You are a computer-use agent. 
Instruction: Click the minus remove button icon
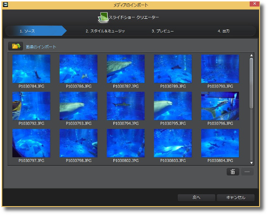click(247, 172)
